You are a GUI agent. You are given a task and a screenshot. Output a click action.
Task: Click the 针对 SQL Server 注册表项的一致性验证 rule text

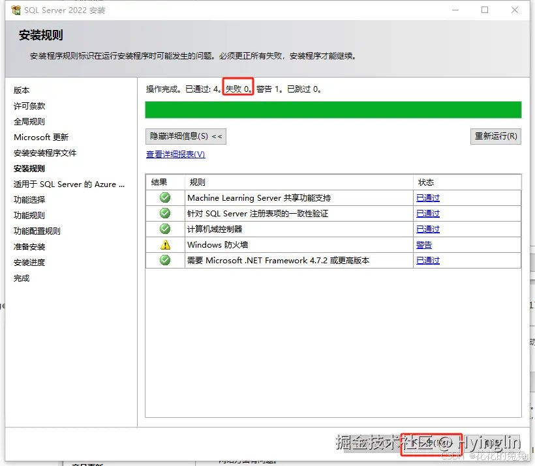(258, 213)
